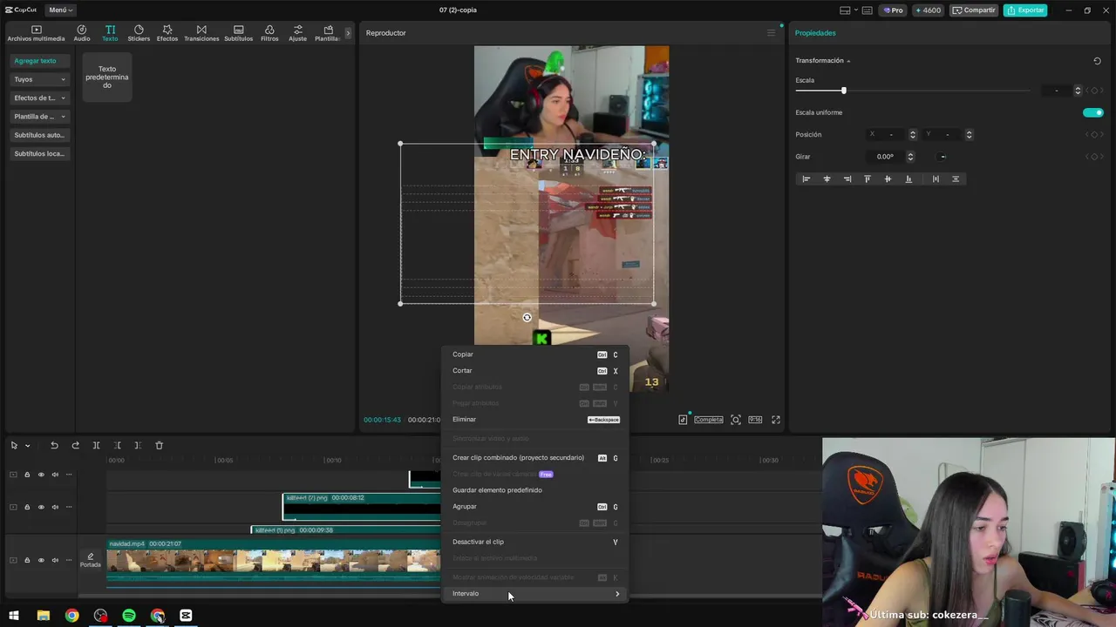Open the Intervalo submenu
This screenshot has width=1116, height=627.
point(534,594)
